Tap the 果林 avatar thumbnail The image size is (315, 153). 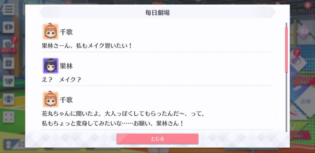point(50,66)
